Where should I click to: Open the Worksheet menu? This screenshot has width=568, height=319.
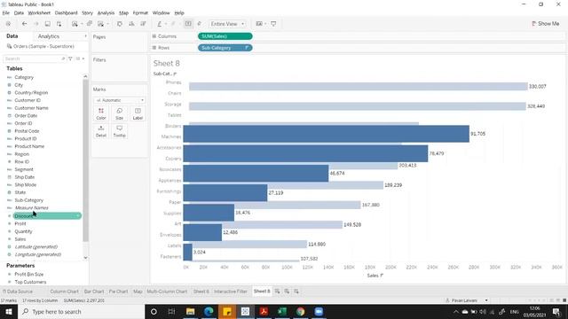pyautogui.click(x=39, y=12)
